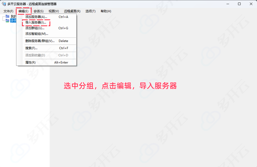Open the 文件(F) menu

click(8, 11)
